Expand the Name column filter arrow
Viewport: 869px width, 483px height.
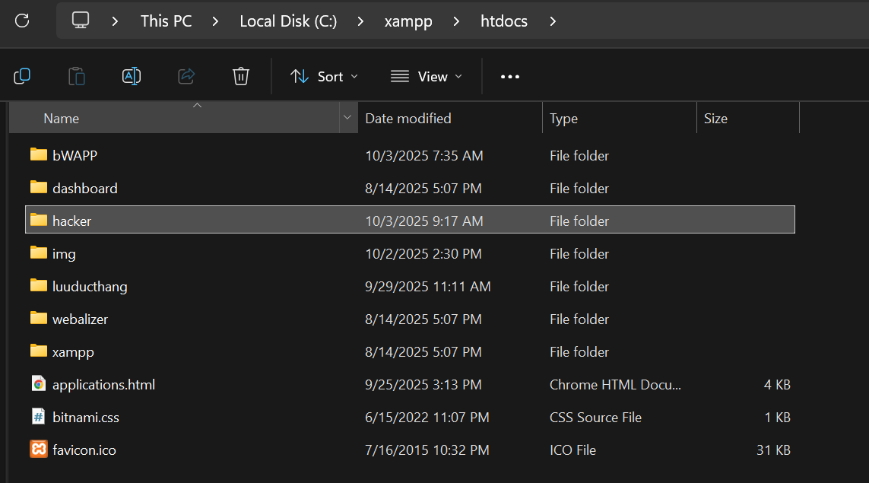point(347,118)
